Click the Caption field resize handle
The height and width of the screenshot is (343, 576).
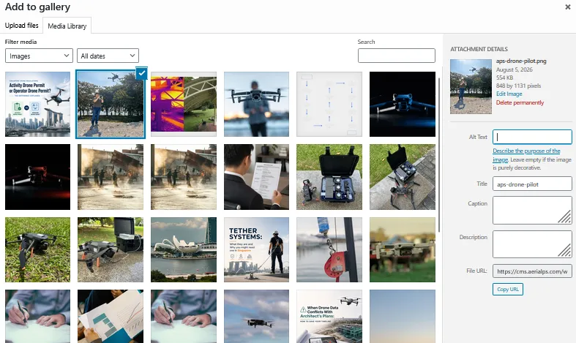pos(565,217)
